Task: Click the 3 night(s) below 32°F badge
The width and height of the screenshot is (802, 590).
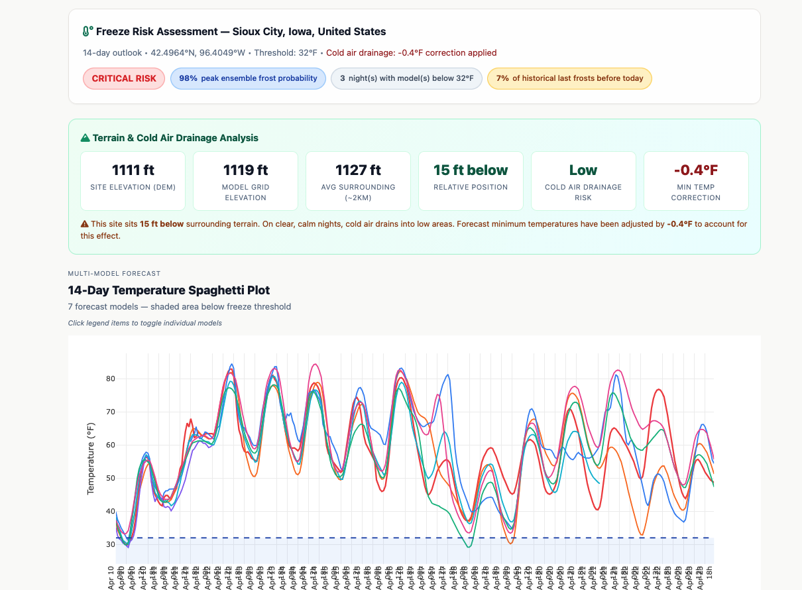Action: pos(406,78)
